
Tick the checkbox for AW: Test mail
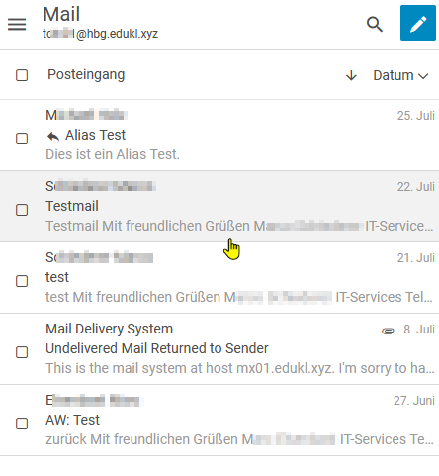(x=22, y=424)
